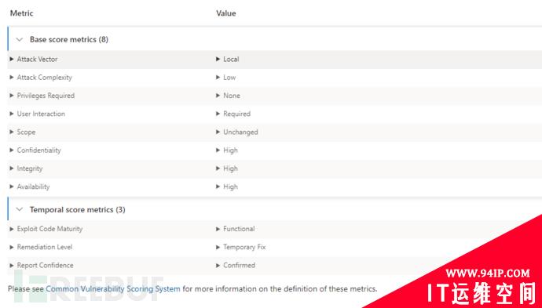The height and width of the screenshot is (308, 542).
Task: Expand the Confirmed value triangle
Action: point(218,265)
